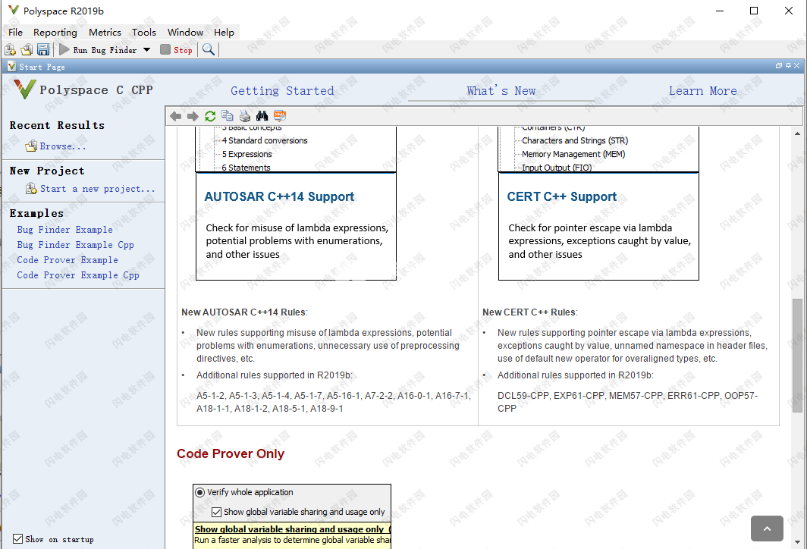Click the yellow tooltip title Show global variable sharing

coord(292,529)
